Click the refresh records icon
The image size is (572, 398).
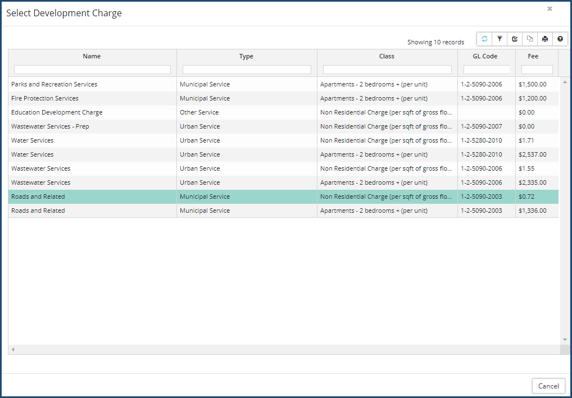pyautogui.click(x=484, y=39)
